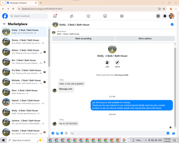179x143 pixels.
Task: Open the tab search dropdown arrow
Action: click(x=3, y=3)
